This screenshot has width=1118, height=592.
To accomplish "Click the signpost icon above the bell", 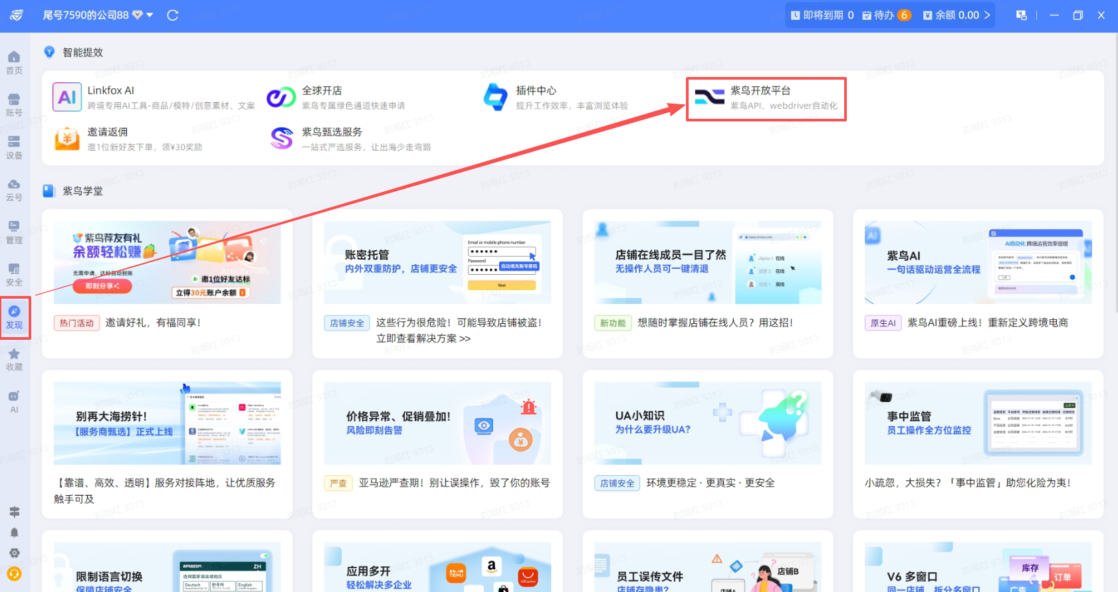I will pyautogui.click(x=14, y=512).
